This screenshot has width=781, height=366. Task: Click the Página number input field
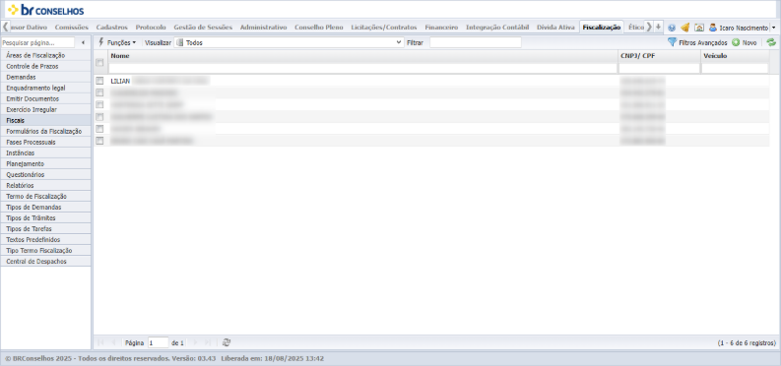coord(159,342)
